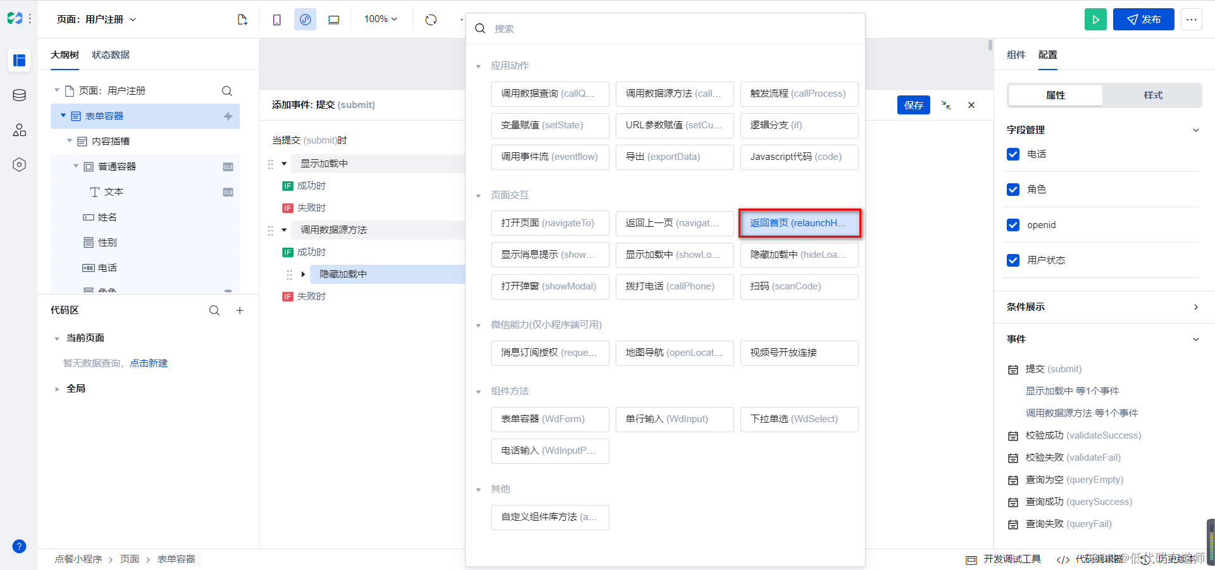Expand the 条件展示 section
Image resolution: width=1215 pixels, height=570 pixels.
click(1195, 307)
